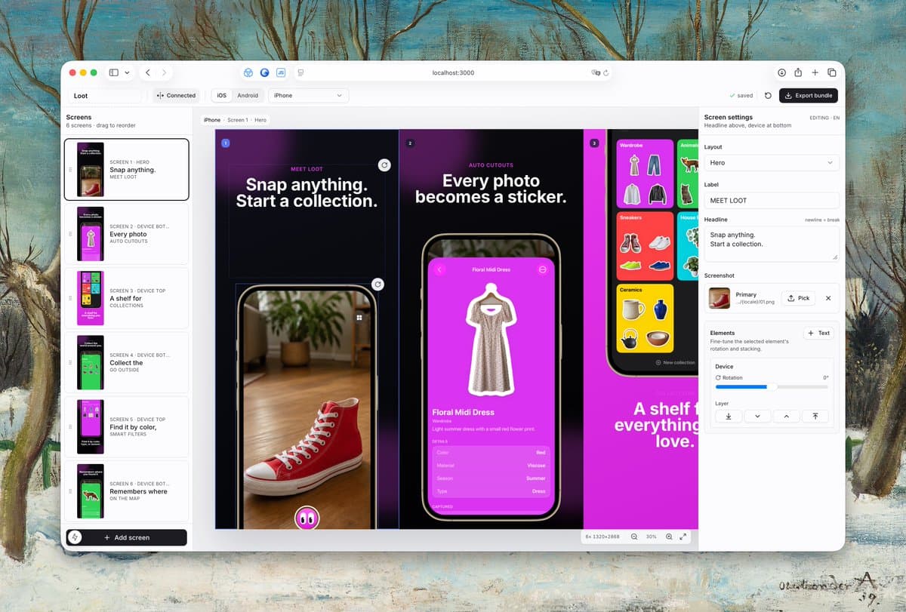
Task: Open the sidebar options chevron in the browser toolbar
Action: point(127,72)
